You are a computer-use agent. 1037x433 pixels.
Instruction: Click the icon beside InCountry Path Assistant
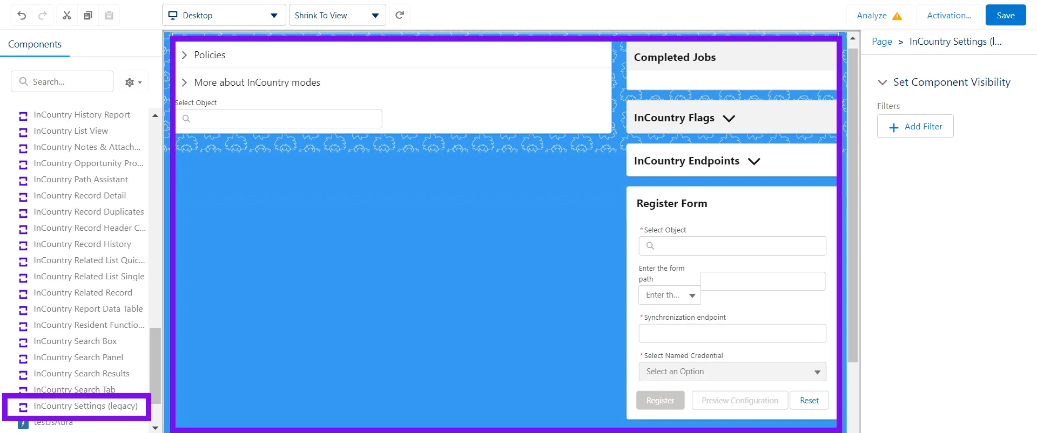(x=23, y=180)
